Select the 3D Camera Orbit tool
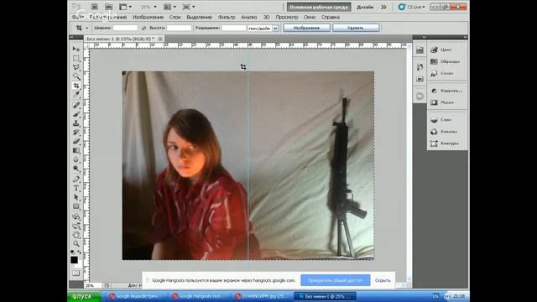 click(76, 226)
